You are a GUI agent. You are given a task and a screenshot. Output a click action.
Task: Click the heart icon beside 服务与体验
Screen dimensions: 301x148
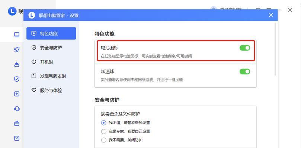pyautogui.click(x=34, y=90)
